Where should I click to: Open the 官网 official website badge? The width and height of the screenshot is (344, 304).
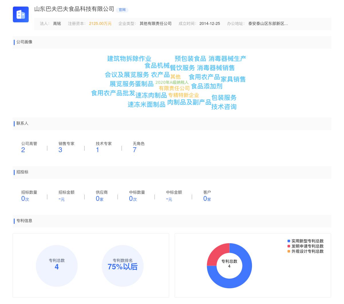122,9
